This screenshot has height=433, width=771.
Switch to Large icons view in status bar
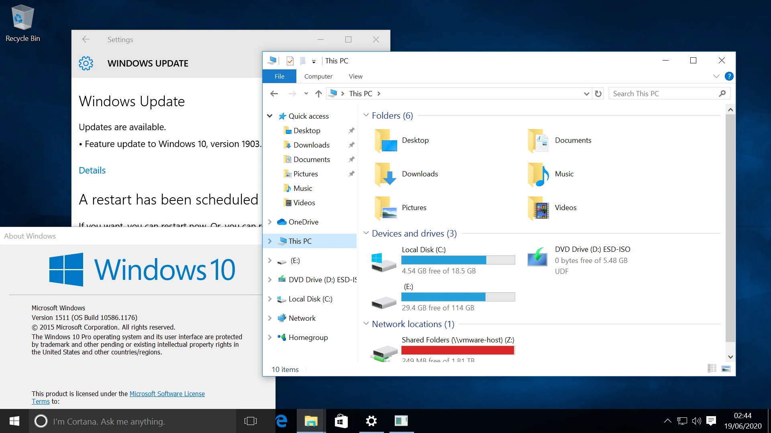(726, 369)
